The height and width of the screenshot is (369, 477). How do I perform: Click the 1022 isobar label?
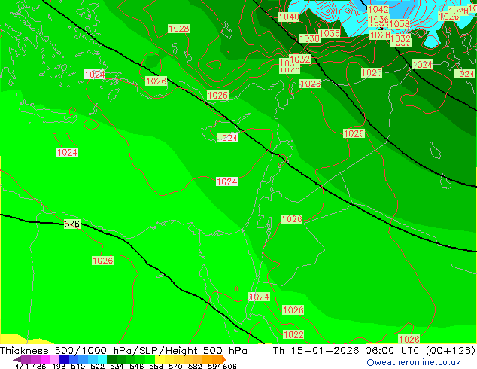point(293,334)
